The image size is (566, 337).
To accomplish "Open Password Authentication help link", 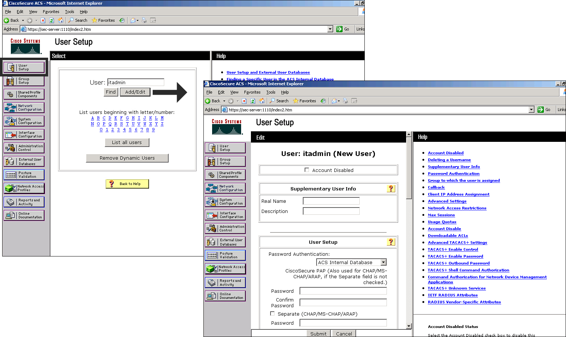I will pos(454,173).
